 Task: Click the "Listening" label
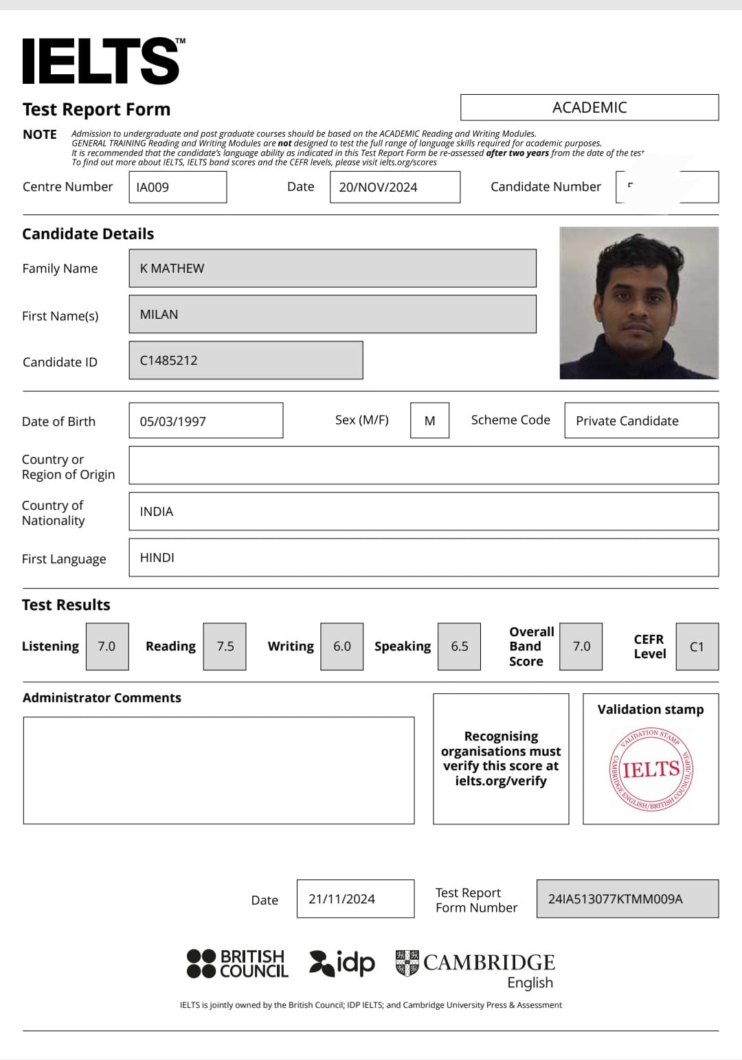tap(50, 646)
